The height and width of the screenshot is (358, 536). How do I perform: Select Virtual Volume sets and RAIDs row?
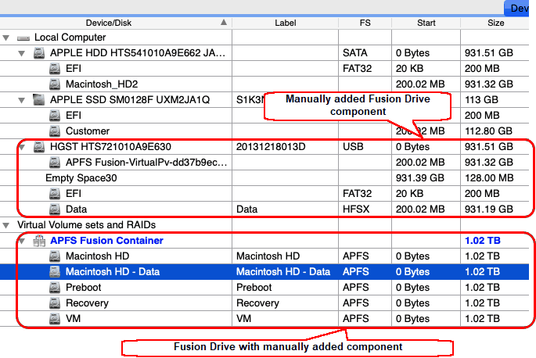[264, 225]
